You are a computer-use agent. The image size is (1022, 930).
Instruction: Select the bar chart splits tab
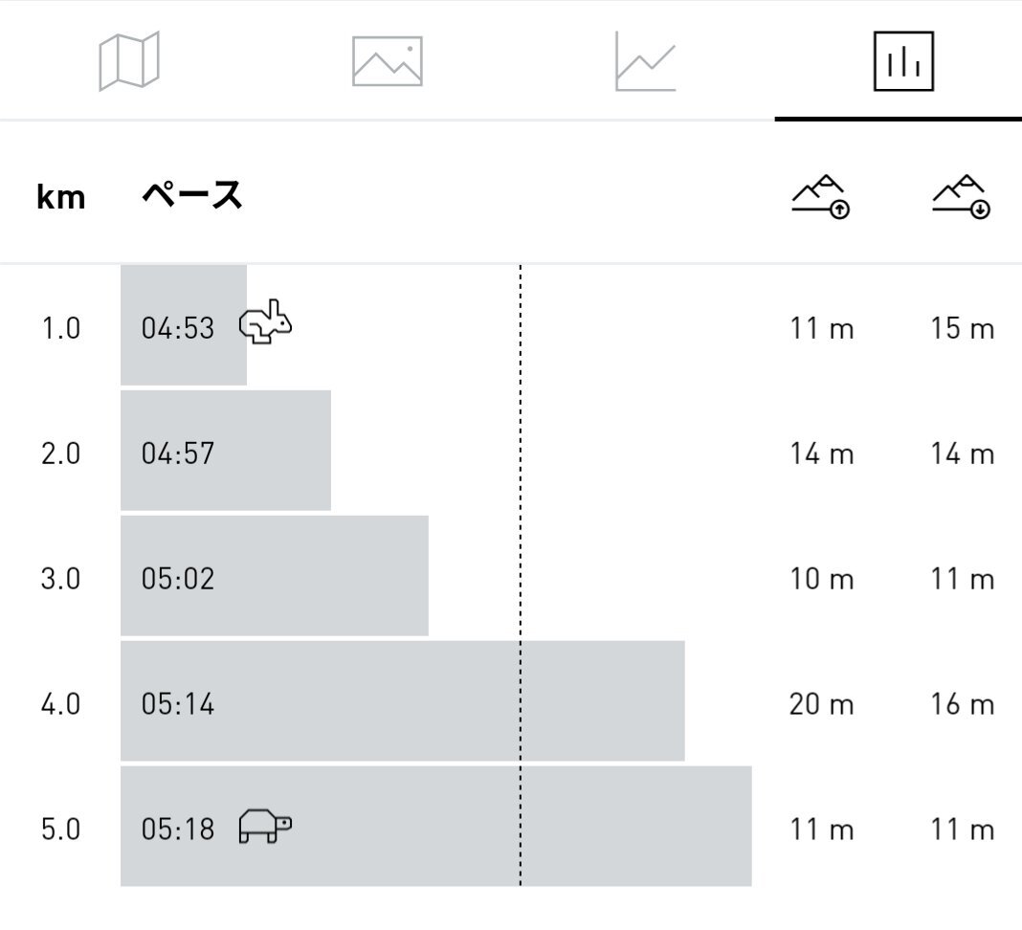903,61
